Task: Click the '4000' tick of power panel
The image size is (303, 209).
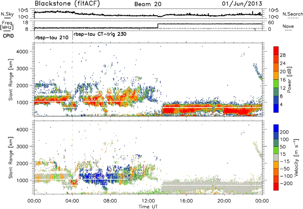Action: tap(22, 52)
